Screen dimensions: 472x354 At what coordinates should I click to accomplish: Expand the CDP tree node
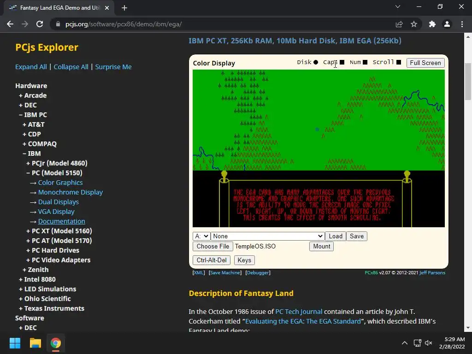coord(32,134)
